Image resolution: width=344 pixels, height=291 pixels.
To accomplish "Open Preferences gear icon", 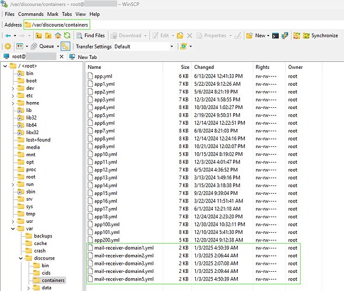I will coord(8,46).
